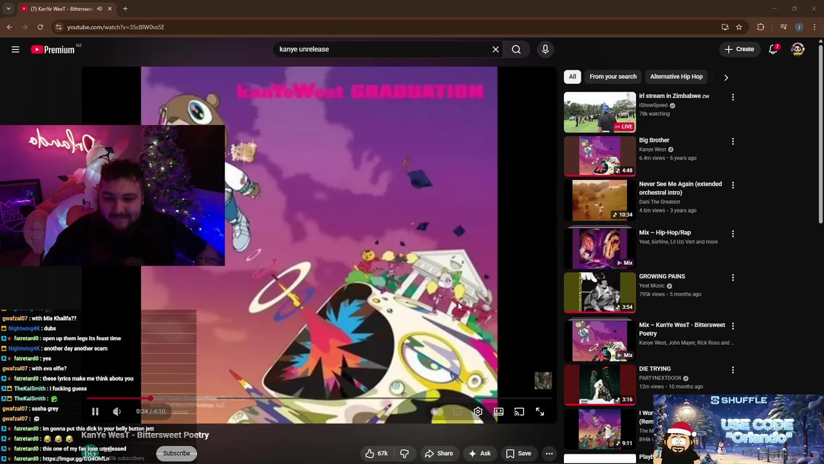The height and width of the screenshot is (464, 824).
Task: Install app icon in the address bar
Action: pos(725,27)
